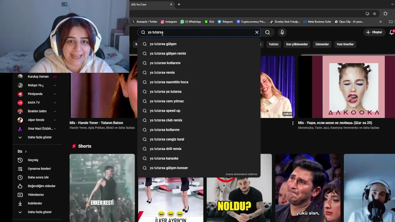Expand Siz section Daha fazla göster
The height and width of the screenshot is (222, 395).
click(38, 212)
